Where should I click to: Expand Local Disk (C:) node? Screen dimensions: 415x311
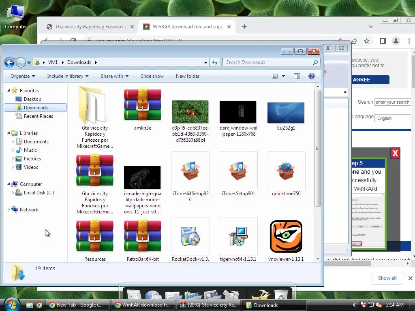coord(13,192)
